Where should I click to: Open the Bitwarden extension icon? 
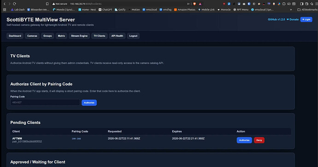[249, 4]
